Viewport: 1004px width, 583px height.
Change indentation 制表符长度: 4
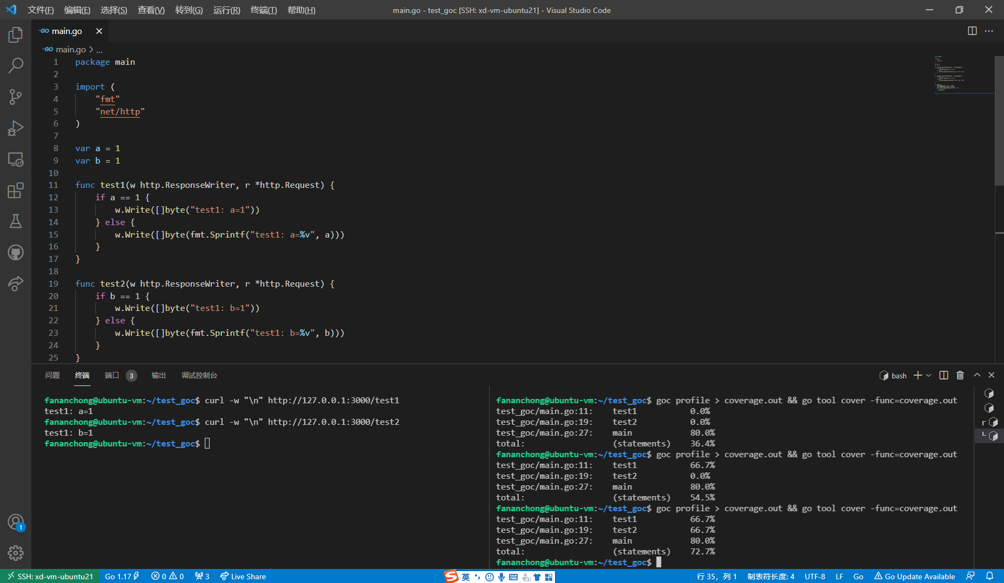pyautogui.click(x=771, y=576)
